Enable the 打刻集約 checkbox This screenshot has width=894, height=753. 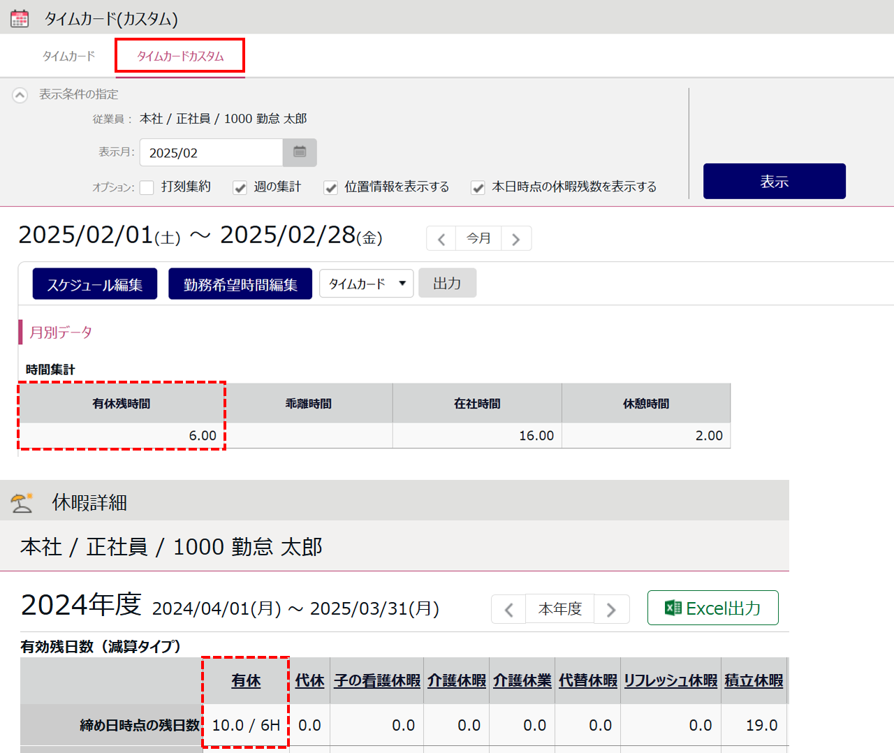pos(147,187)
